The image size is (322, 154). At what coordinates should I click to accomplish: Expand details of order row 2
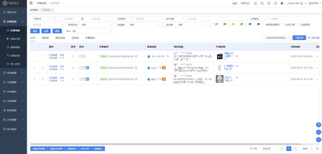coord(35,68)
